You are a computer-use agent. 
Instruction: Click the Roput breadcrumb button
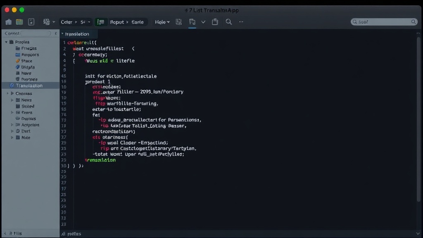click(117, 22)
